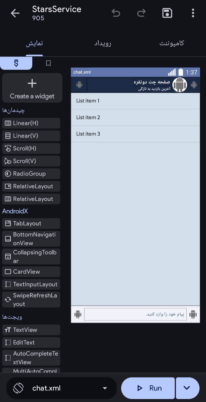
Task: Select the message input field in preview
Action: point(135,314)
